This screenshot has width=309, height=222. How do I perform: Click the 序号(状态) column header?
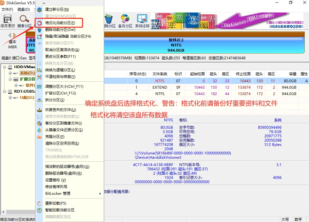click(138, 74)
